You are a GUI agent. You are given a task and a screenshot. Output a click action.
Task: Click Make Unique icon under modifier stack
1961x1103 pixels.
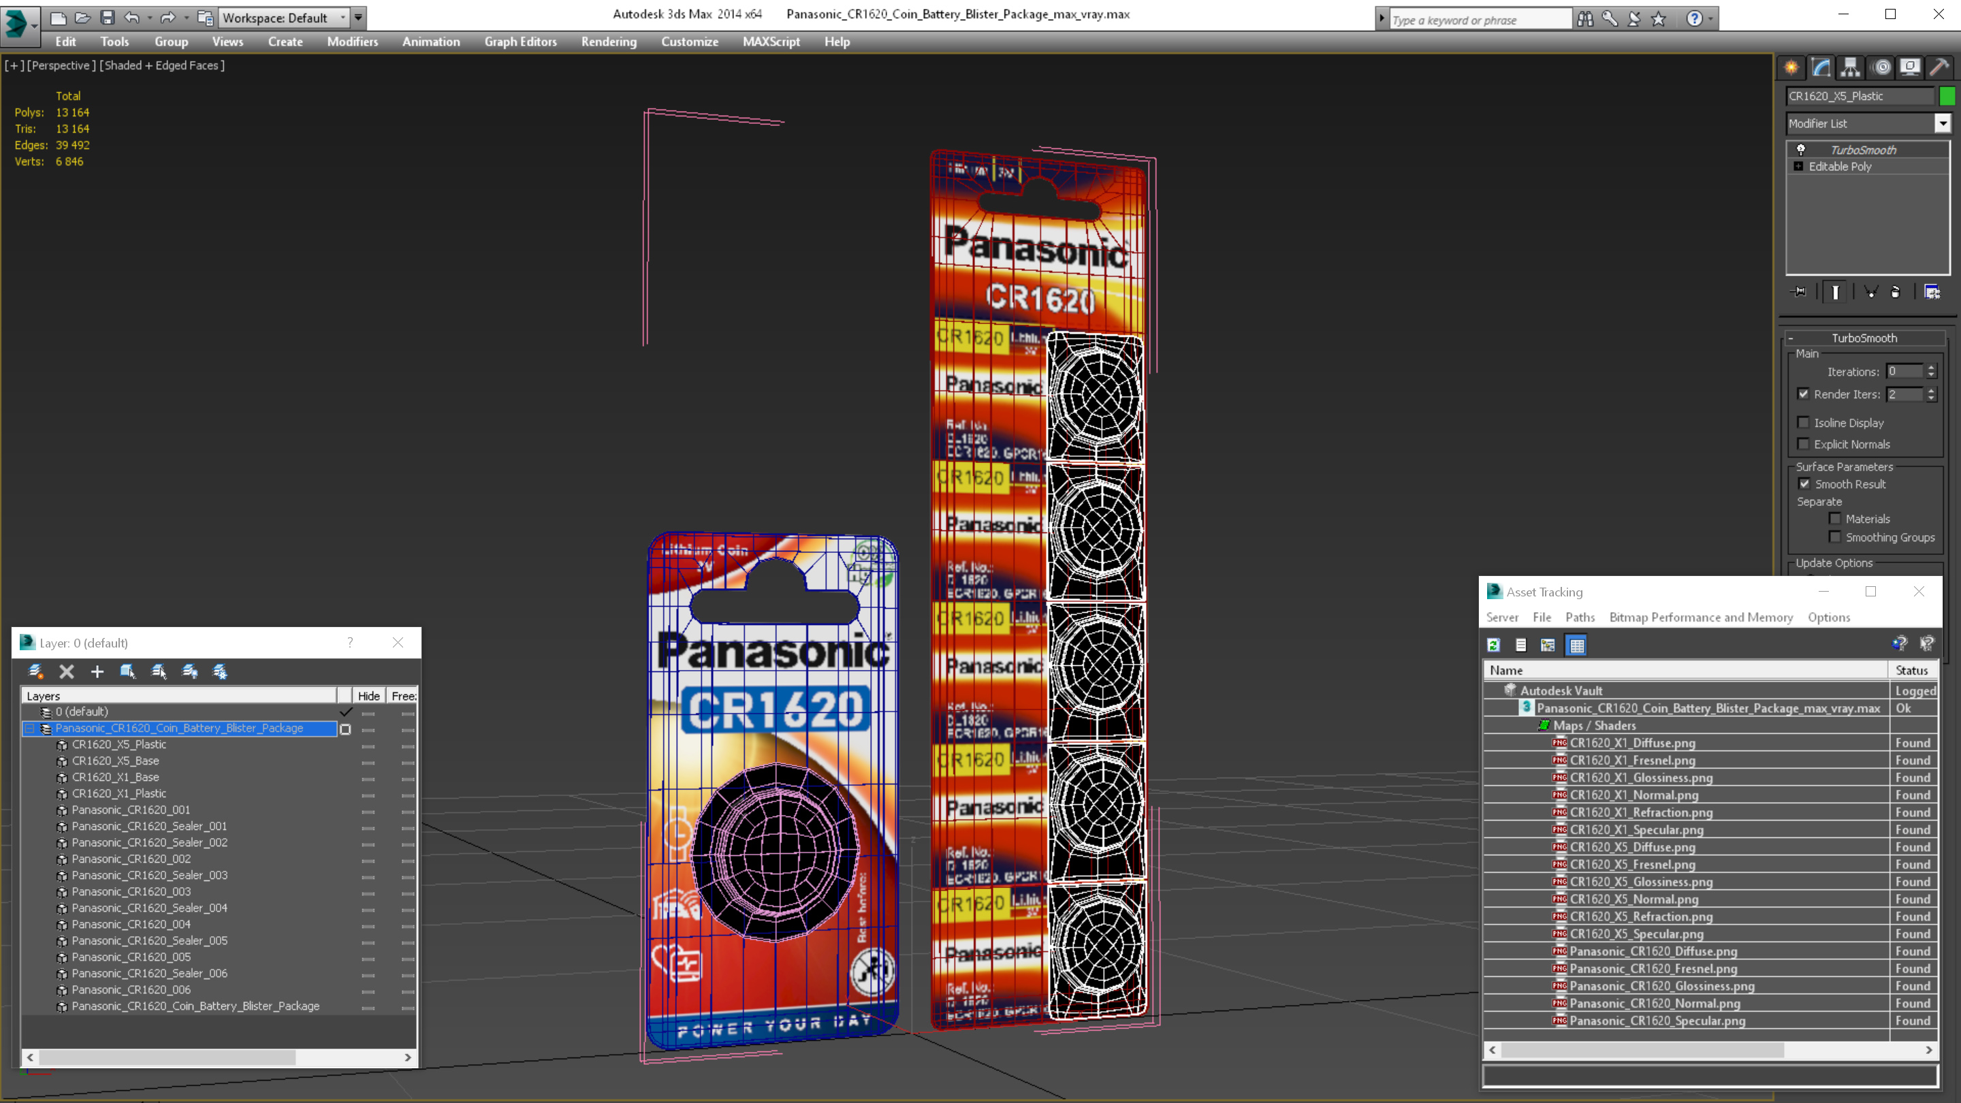click(x=1870, y=291)
